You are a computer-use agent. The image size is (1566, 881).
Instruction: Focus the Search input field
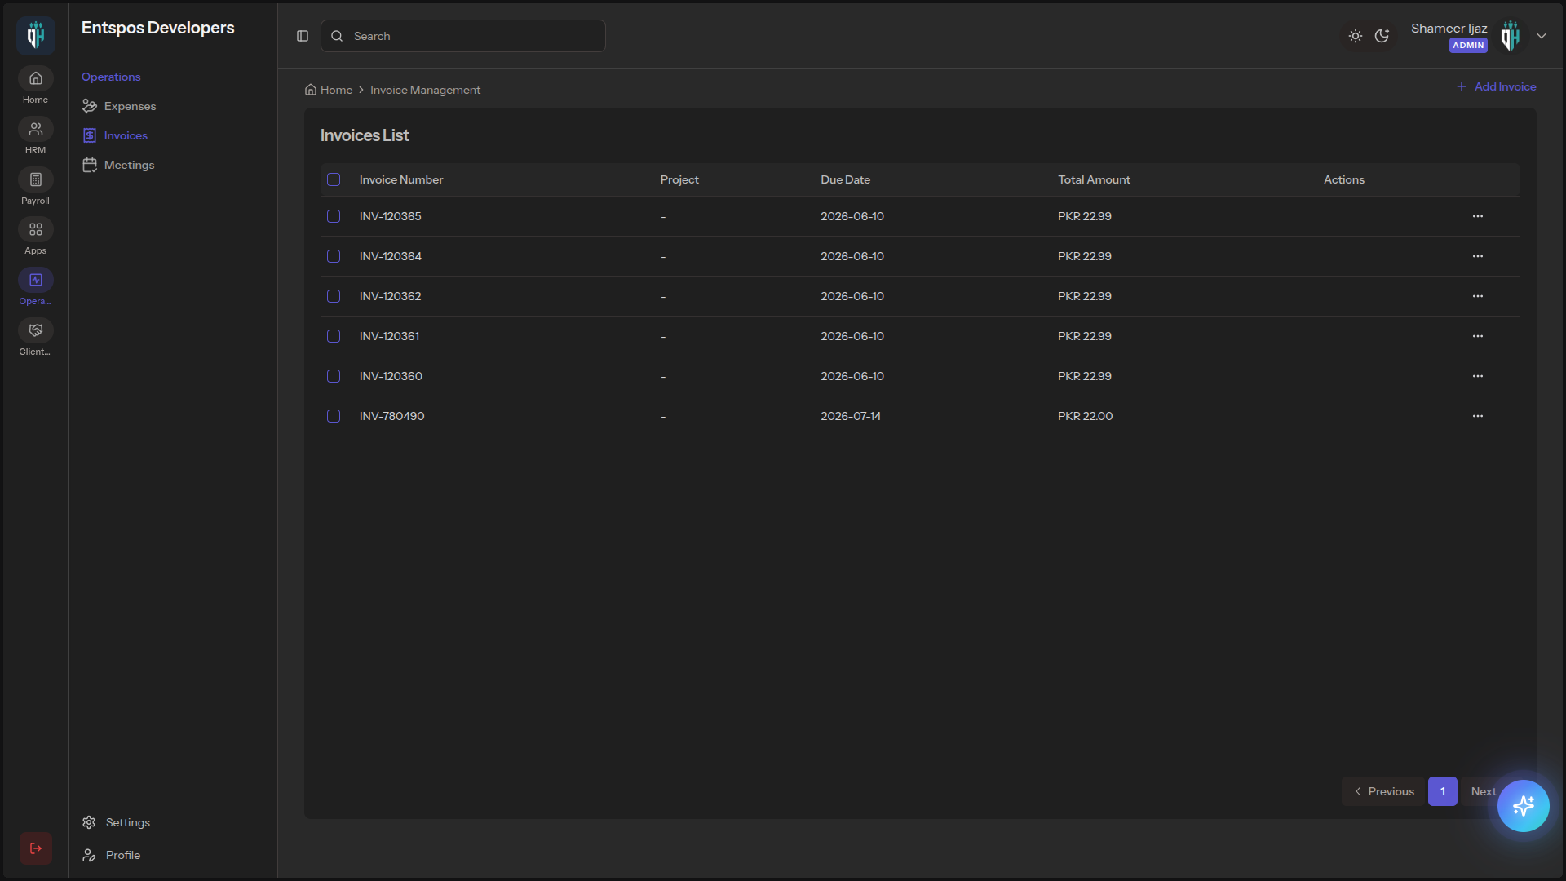pos(463,36)
